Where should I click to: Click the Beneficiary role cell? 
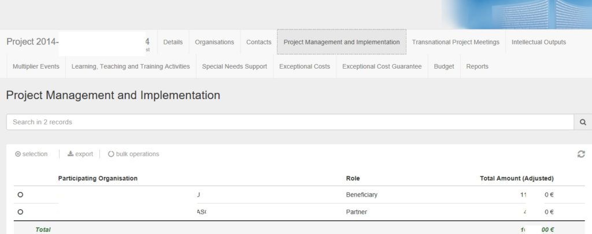coord(362,195)
